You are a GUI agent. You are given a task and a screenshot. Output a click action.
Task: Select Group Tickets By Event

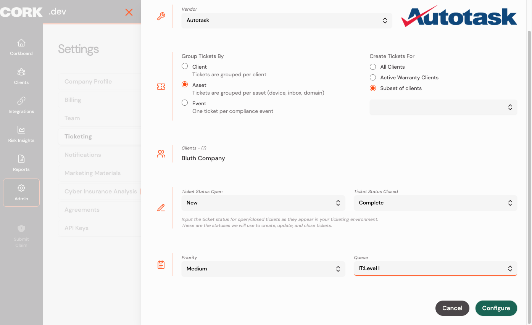click(185, 103)
